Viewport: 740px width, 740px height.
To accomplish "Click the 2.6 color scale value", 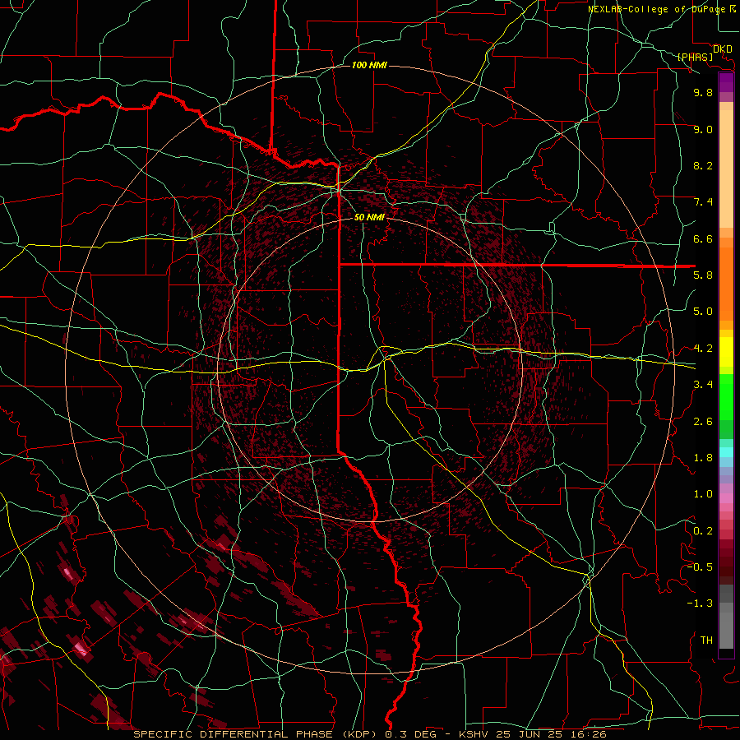I will (x=703, y=421).
